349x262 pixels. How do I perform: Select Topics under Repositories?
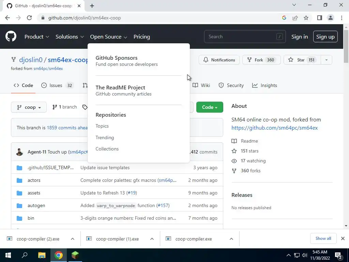102,126
